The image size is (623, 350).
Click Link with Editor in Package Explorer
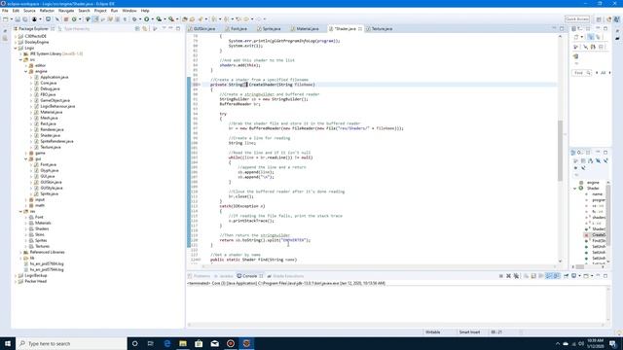(x=145, y=28)
